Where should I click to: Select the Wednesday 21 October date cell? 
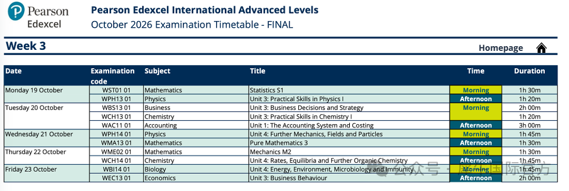coord(46,139)
